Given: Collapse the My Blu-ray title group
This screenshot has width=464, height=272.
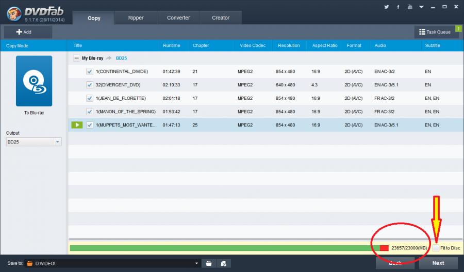Looking at the screenshot, I should pyautogui.click(x=76, y=58).
